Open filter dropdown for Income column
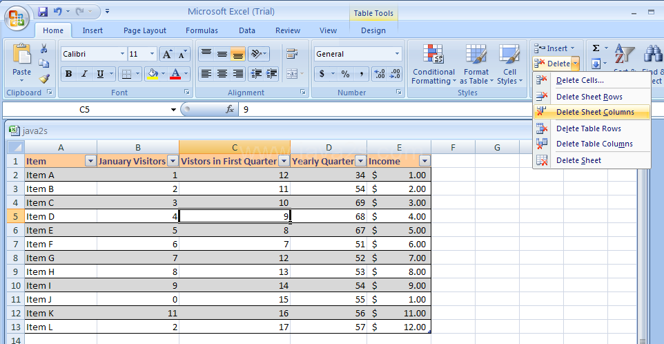The height and width of the screenshot is (344, 664). tap(425, 161)
